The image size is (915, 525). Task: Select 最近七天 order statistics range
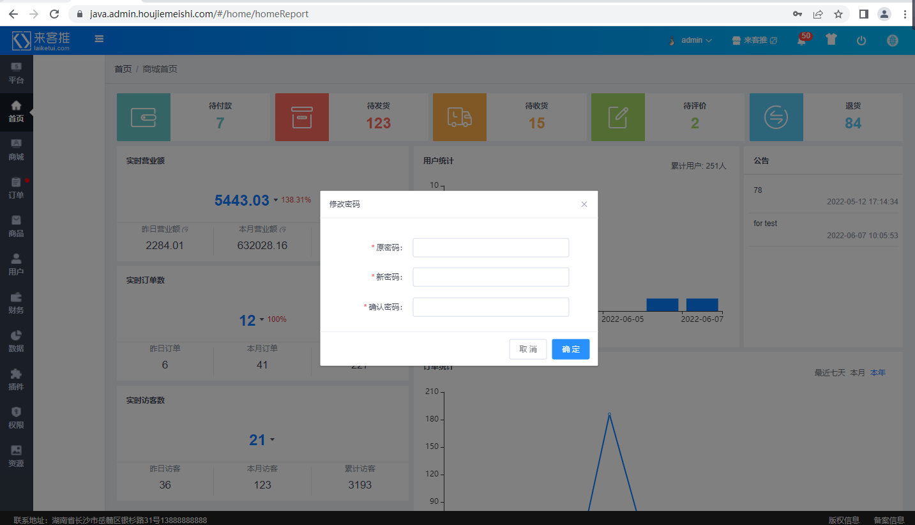(x=829, y=372)
